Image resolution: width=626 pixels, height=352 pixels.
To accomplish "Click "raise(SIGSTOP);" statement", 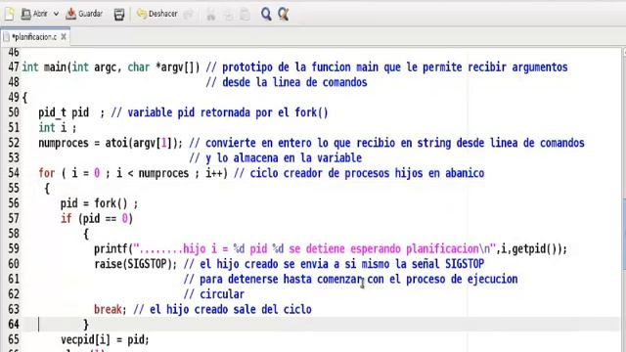I will tap(135, 264).
